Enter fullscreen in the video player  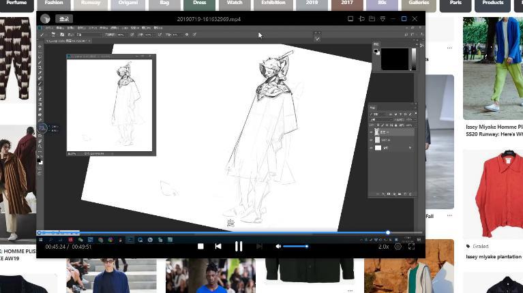click(412, 247)
